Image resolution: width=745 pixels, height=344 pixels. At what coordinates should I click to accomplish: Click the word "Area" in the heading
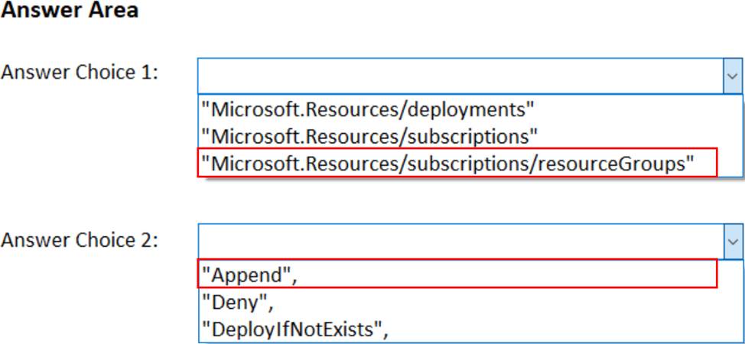114,11
